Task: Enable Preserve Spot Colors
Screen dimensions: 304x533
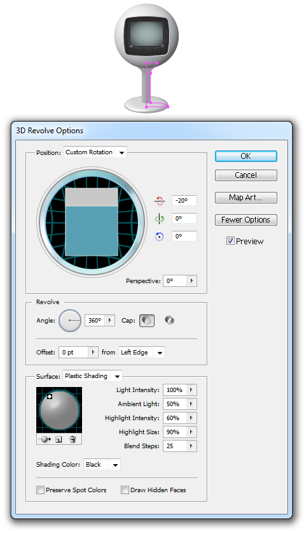Action: click(x=40, y=490)
